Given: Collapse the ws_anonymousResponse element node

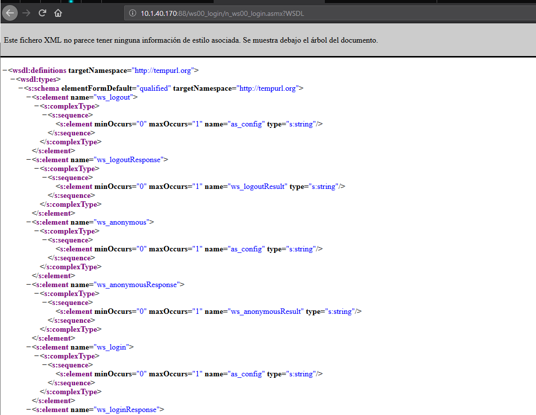Looking at the screenshot, I should tap(29, 285).
